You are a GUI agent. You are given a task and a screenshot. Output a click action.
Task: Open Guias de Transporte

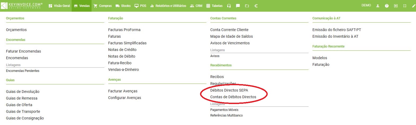[x=23, y=111]
